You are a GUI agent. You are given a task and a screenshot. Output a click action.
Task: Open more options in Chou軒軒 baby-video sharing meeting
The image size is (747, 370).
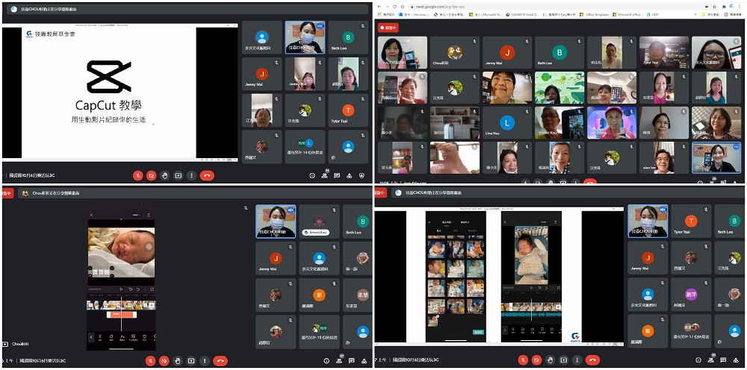(x=205, y=361)
